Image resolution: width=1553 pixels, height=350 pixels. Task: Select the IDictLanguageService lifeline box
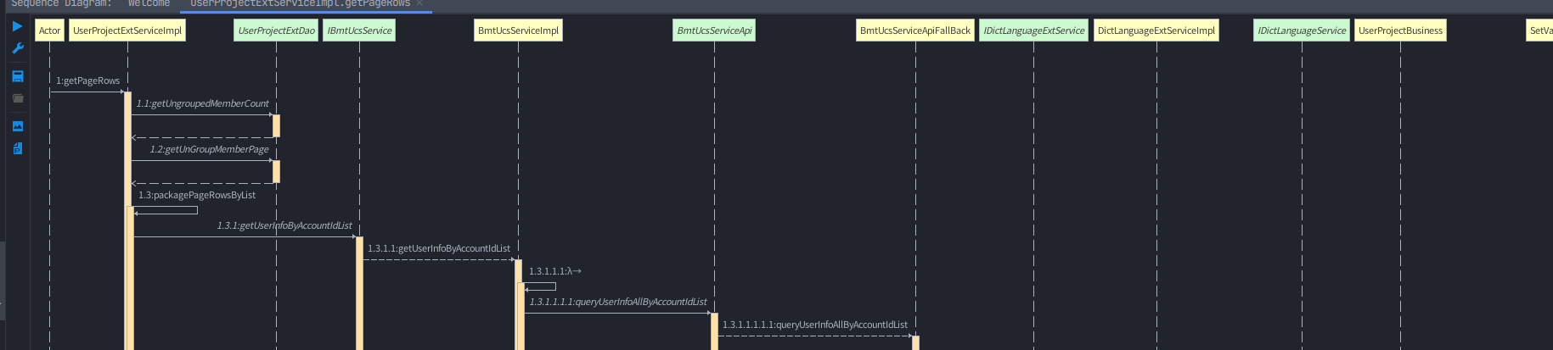click(x=1302, y=31)
